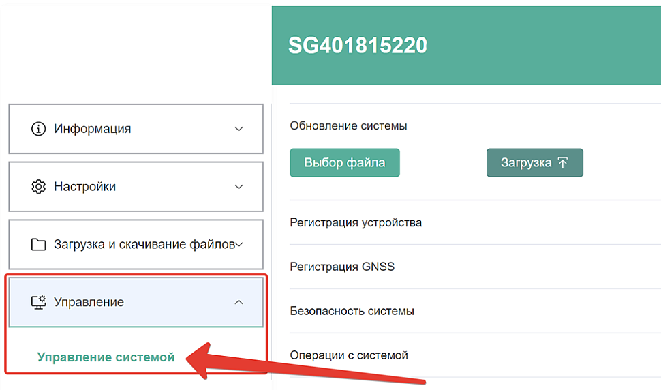
Task: Open the Настройки menu item
Action: 136,186
